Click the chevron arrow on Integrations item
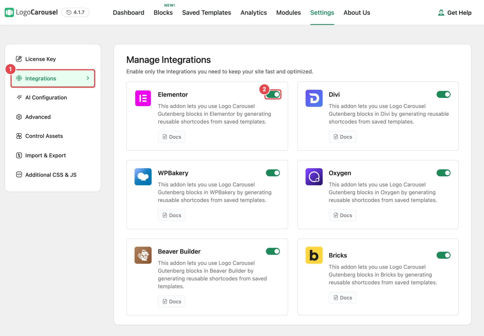The height and width of the screenshot is (336, 484). tap(88, 78)
